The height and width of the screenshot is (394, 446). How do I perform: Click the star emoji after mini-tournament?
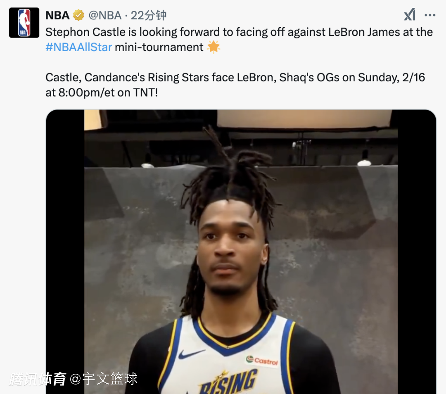[x=214, y=47]
